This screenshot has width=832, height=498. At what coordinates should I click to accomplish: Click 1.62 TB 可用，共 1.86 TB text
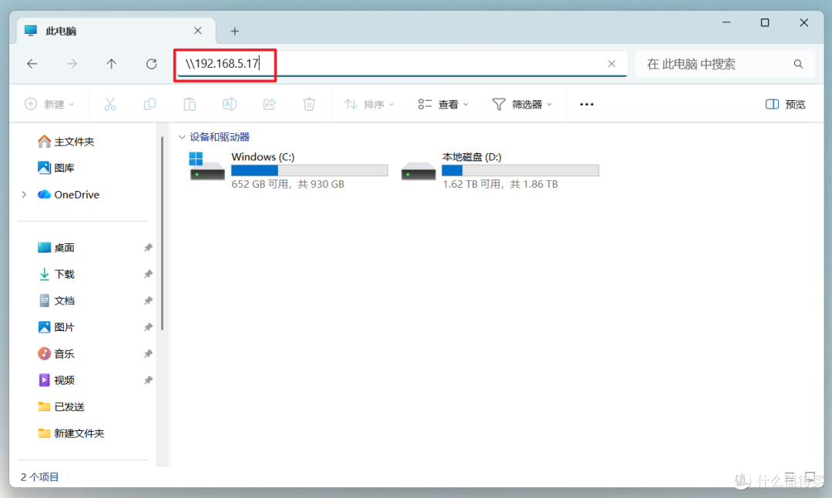[500, 185]
